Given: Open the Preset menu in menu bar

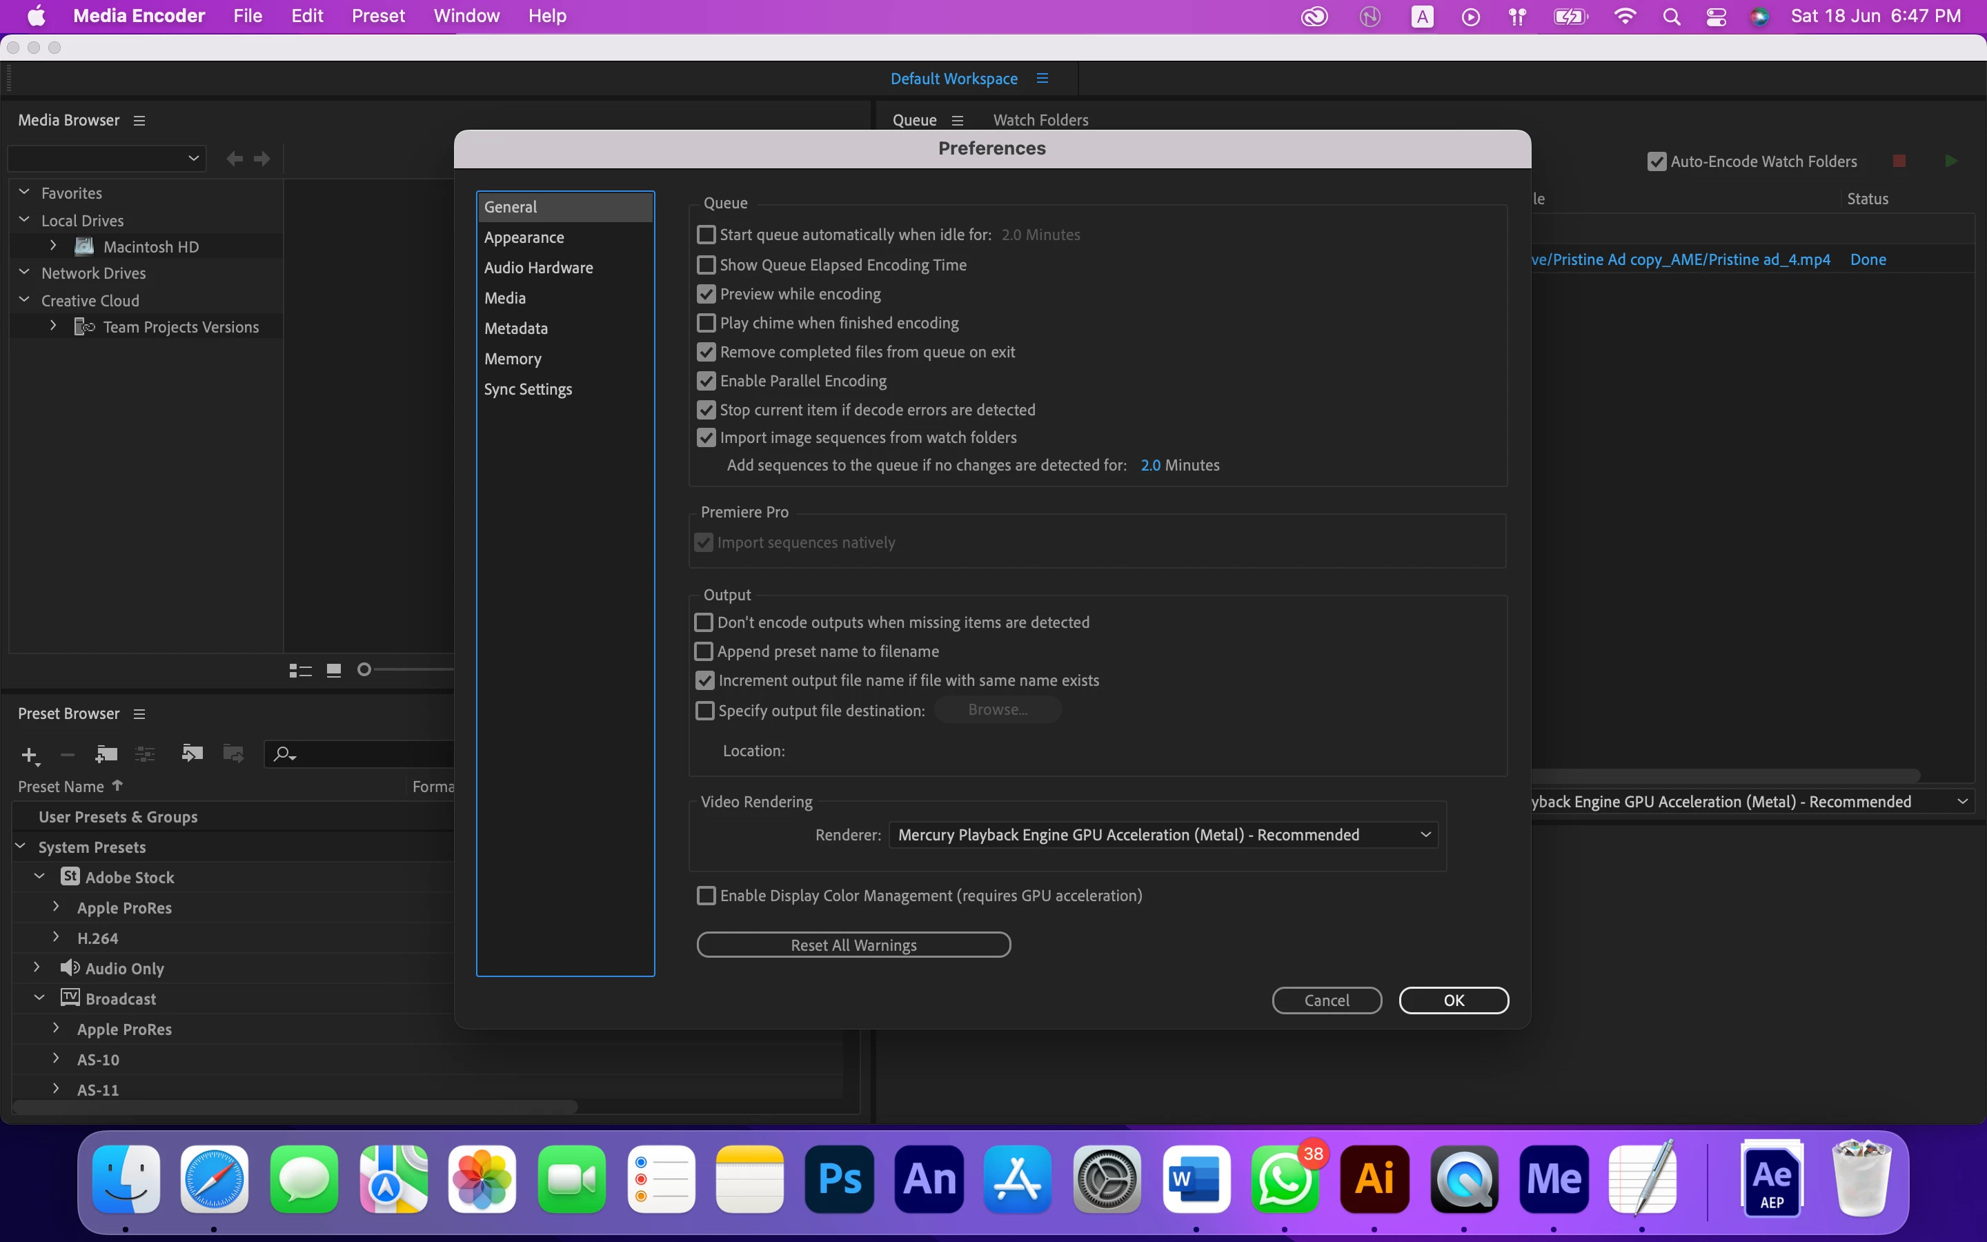Looking at the screenshot, I should tap(377, 16).
